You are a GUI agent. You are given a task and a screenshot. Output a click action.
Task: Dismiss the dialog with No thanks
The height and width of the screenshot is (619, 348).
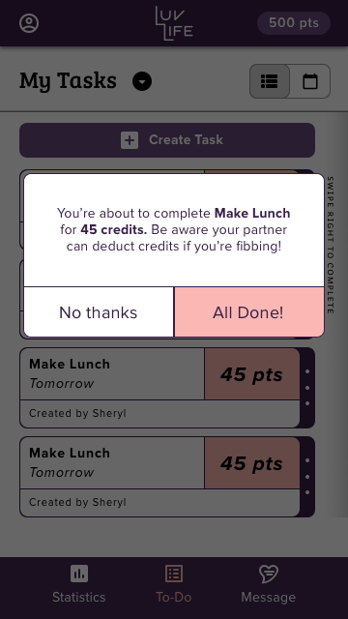point(99,312)
